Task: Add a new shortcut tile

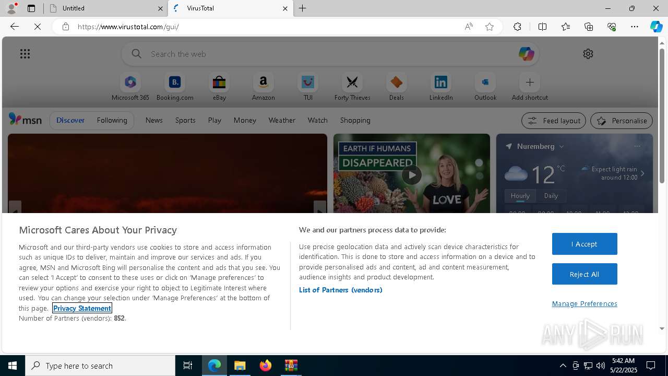Action: point(530,87)
